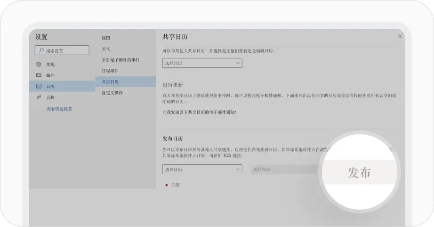Open the 天气 settings section
The height and width of the screenshot is (227, 434).
click(x=106, y=49)
